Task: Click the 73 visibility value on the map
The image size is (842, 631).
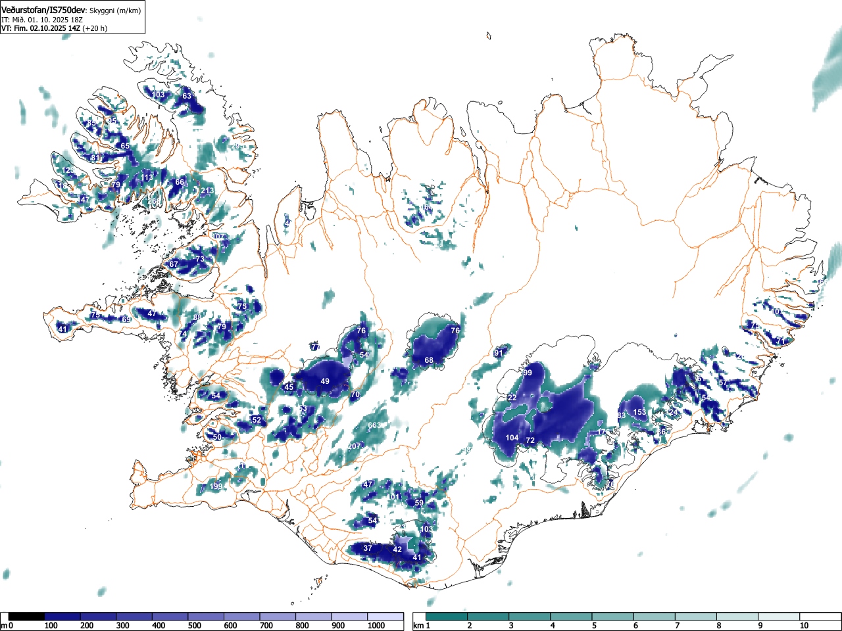Action: coord(200,260)
